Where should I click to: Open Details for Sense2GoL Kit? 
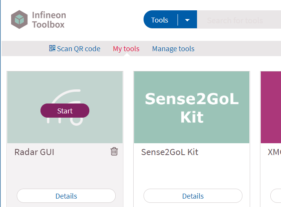pyautogui.click(x=193, y=196)
